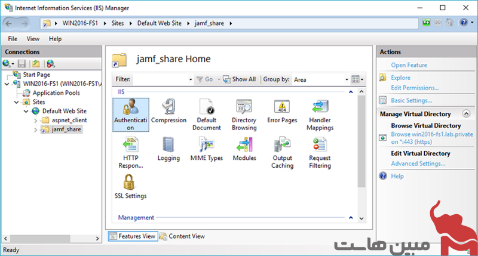Click the home icon in the address toolbar

(449, 23)
